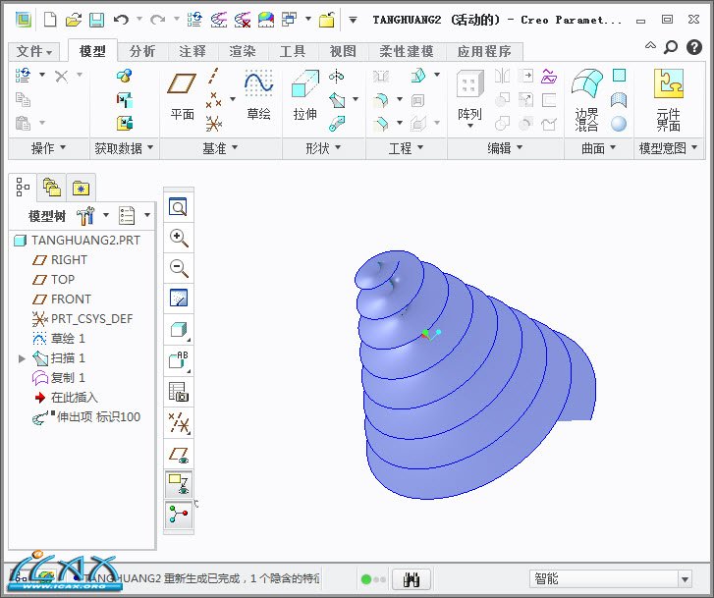Click the 平面 datum plane tool

pyautogui.click(x=182, y=95)
